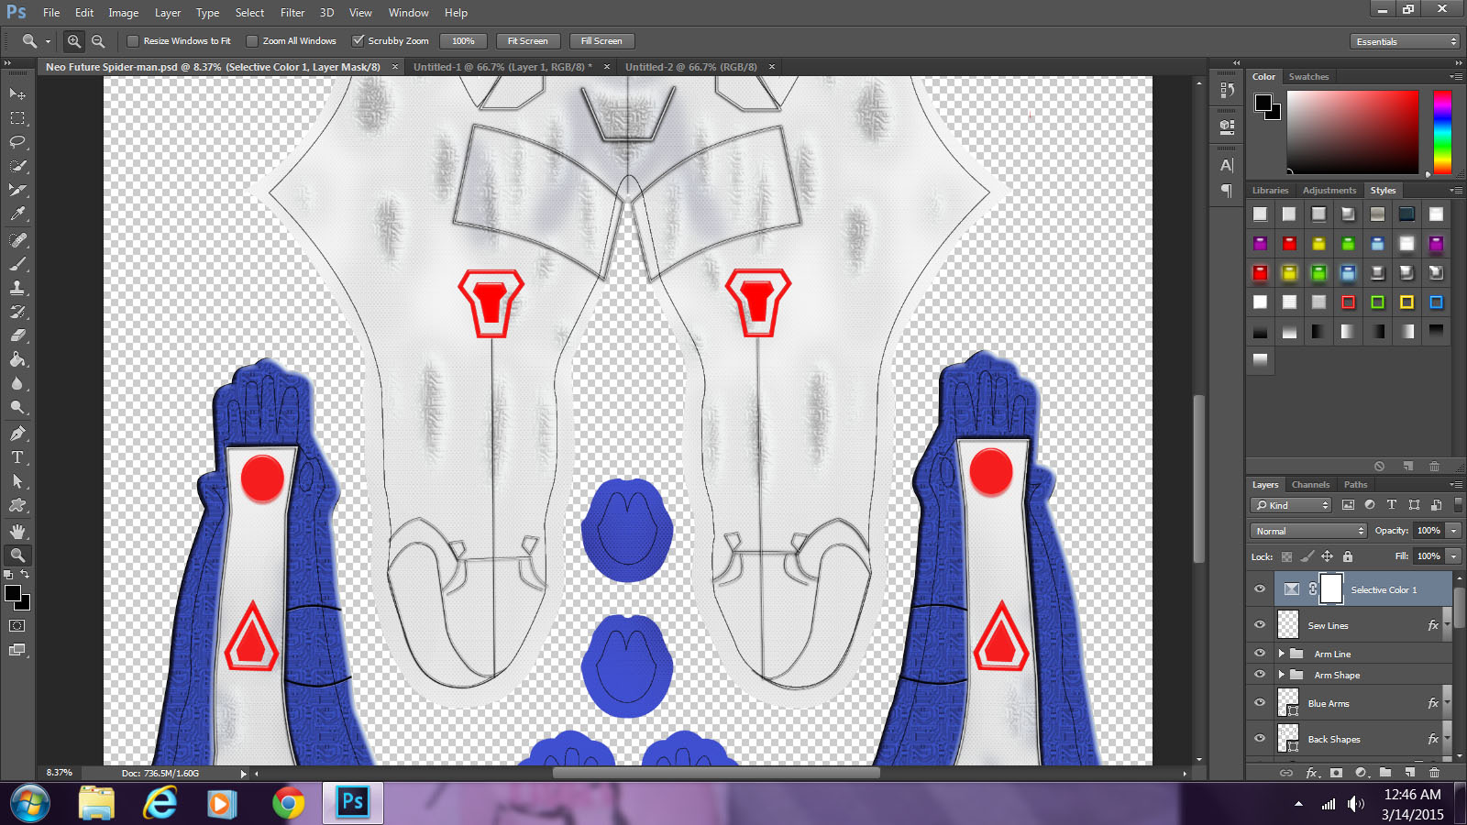Click Zoom In mode in options bar
The image size is (1467, 825).
[x=74, y=41]
